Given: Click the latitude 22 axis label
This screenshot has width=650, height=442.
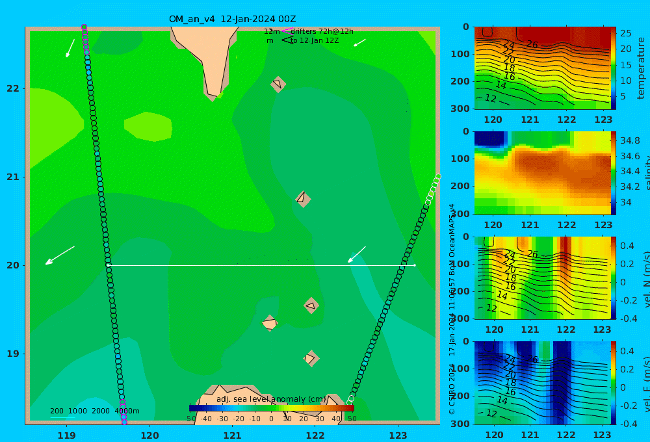Looking at the screenshot, I should [x=13, y=88].
